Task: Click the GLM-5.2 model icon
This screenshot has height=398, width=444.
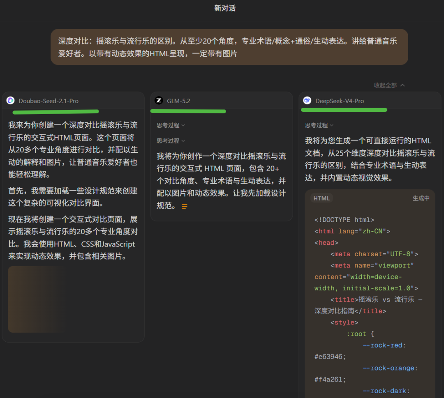Action: 159,100
